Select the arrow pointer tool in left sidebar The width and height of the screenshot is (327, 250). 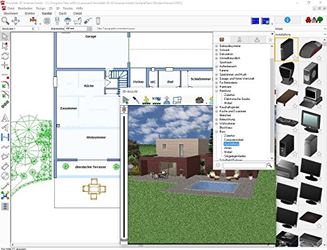(x=5, y=37)
